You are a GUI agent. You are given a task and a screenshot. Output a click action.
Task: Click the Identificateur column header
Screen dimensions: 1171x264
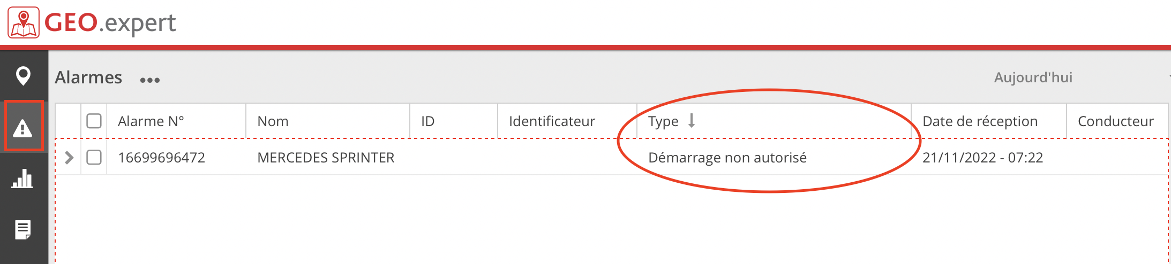552,121
